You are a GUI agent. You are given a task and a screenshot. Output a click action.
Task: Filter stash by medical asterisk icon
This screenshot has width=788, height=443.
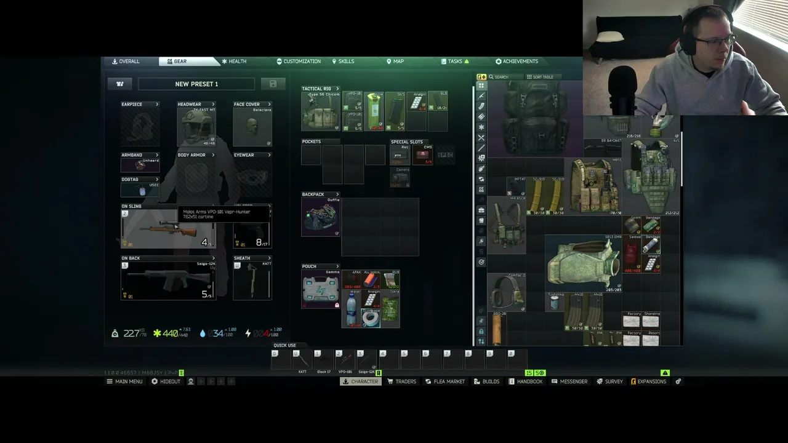pyautogui.click(x=481, y=127)
